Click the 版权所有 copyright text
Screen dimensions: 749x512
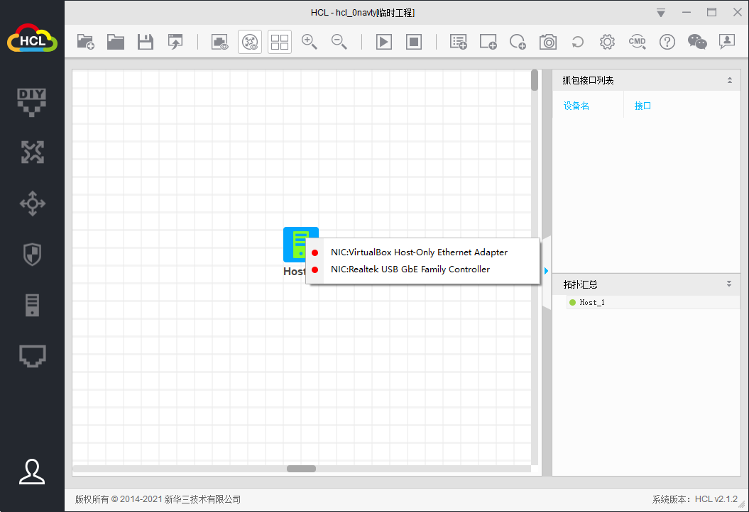158,499
